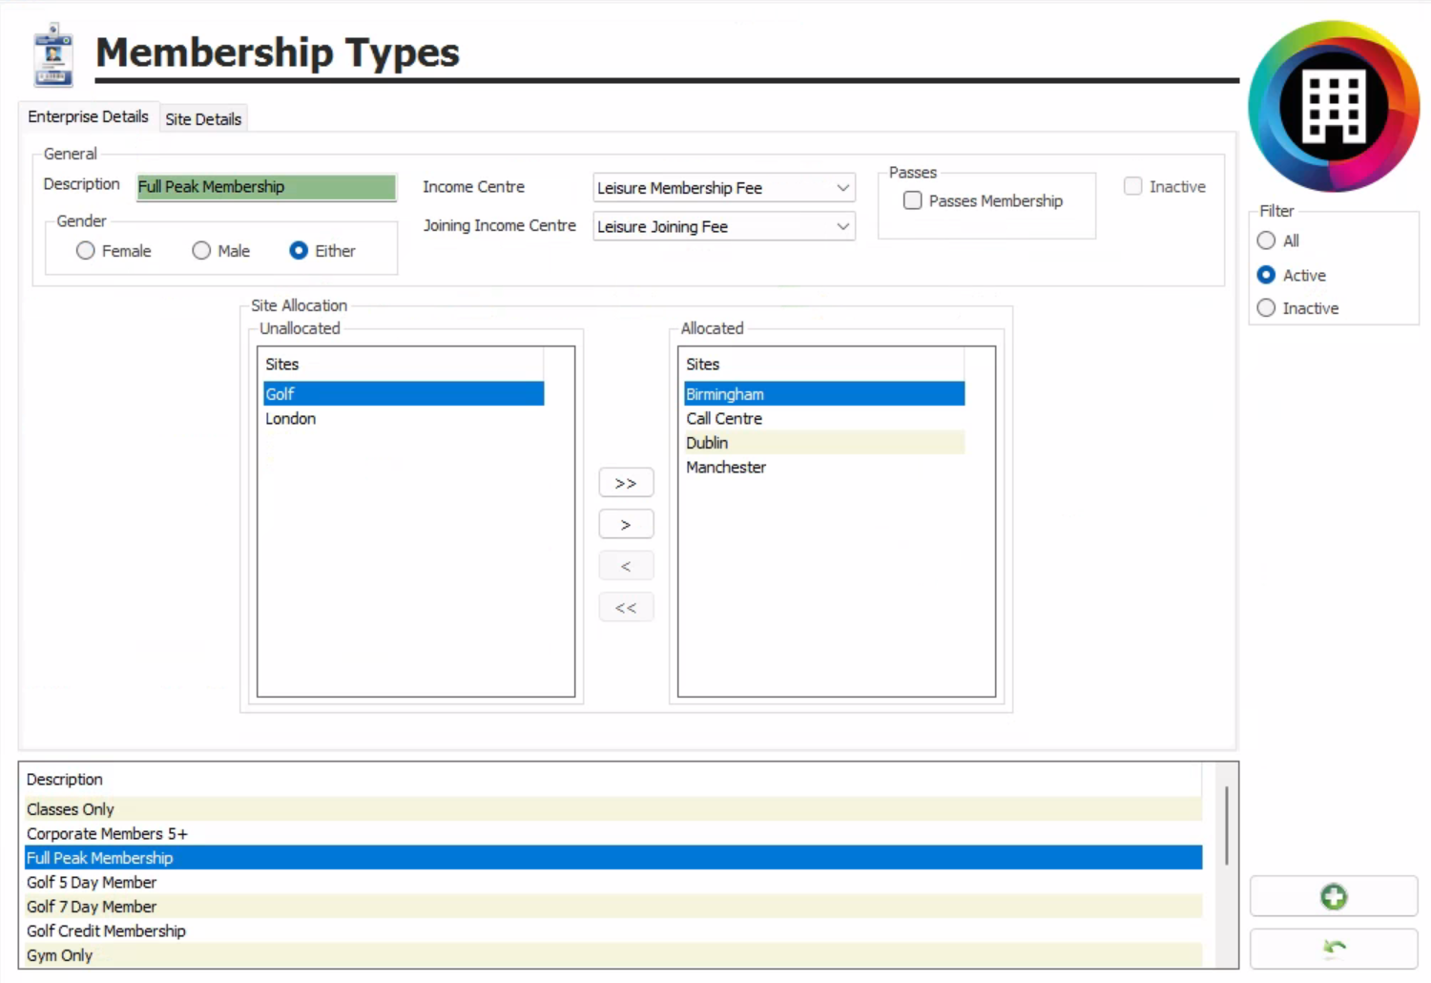Select Birmingham in the Allocated sites list
1431x983 pixels.
point(824,394)
